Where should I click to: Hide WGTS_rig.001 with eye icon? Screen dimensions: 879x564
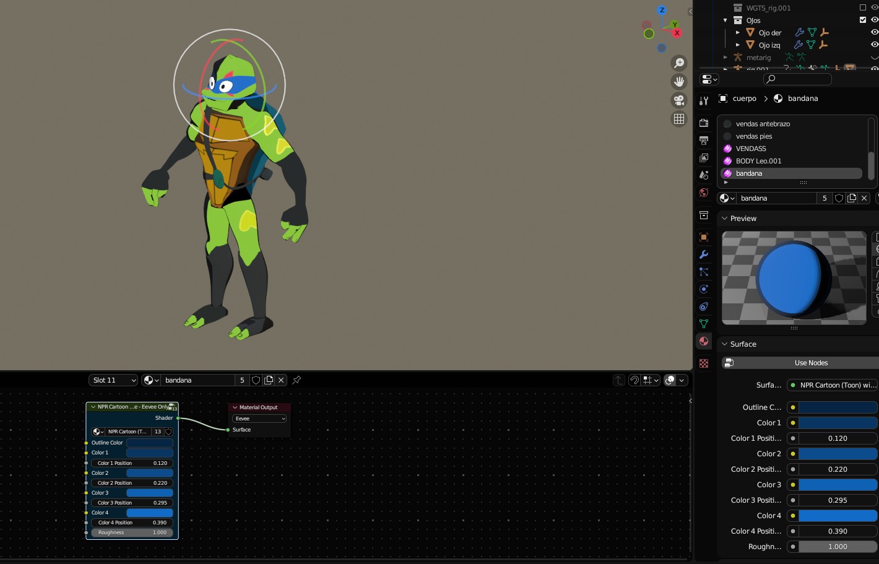click(x=875, y=7)
